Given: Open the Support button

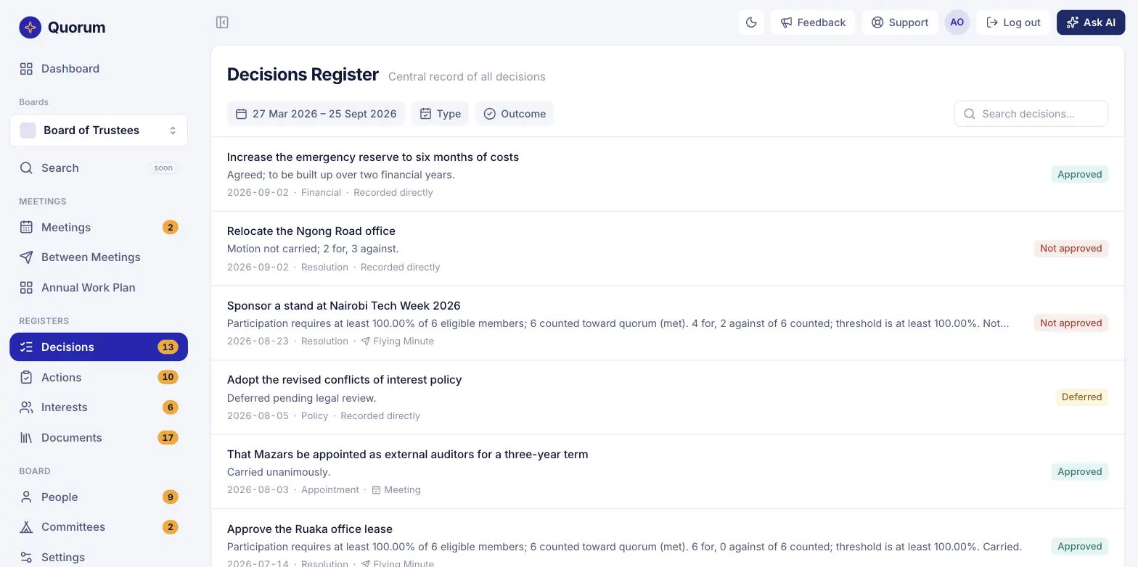Looking at the screenshot, I should tap(900, 22).
